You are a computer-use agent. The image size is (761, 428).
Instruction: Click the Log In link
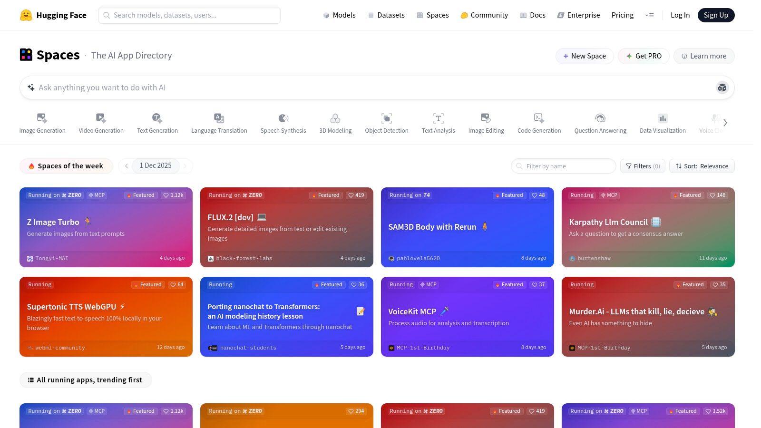click(680, 15)
